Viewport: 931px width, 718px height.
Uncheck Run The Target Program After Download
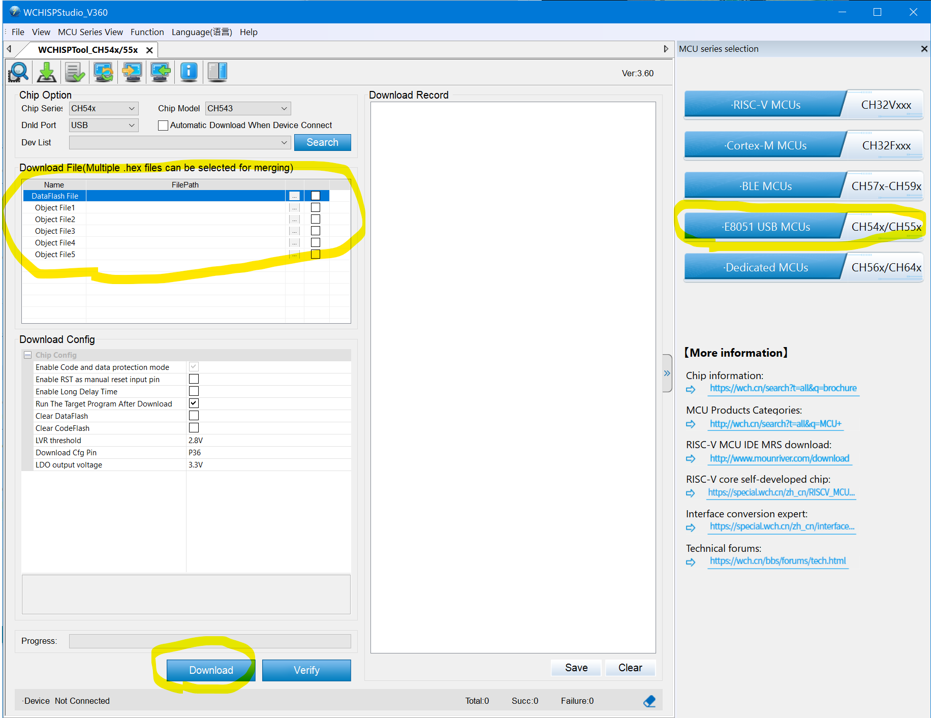tap(194, 403)
